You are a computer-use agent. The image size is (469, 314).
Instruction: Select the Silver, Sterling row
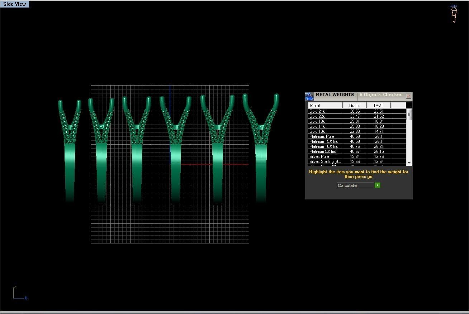(357, 161)
